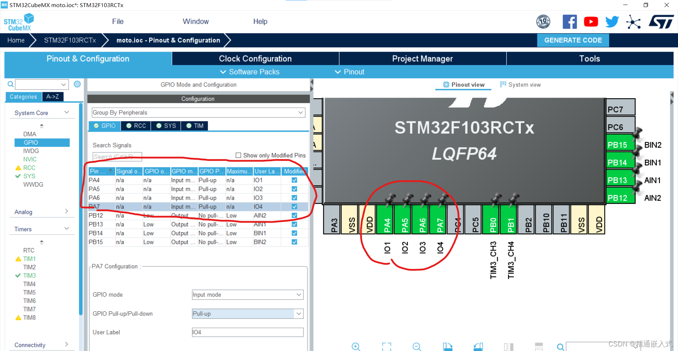Switch to System view
The image size is (678, 351).
pos(520,84)
